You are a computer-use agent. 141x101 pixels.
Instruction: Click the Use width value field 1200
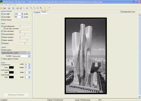click(18, 14)
